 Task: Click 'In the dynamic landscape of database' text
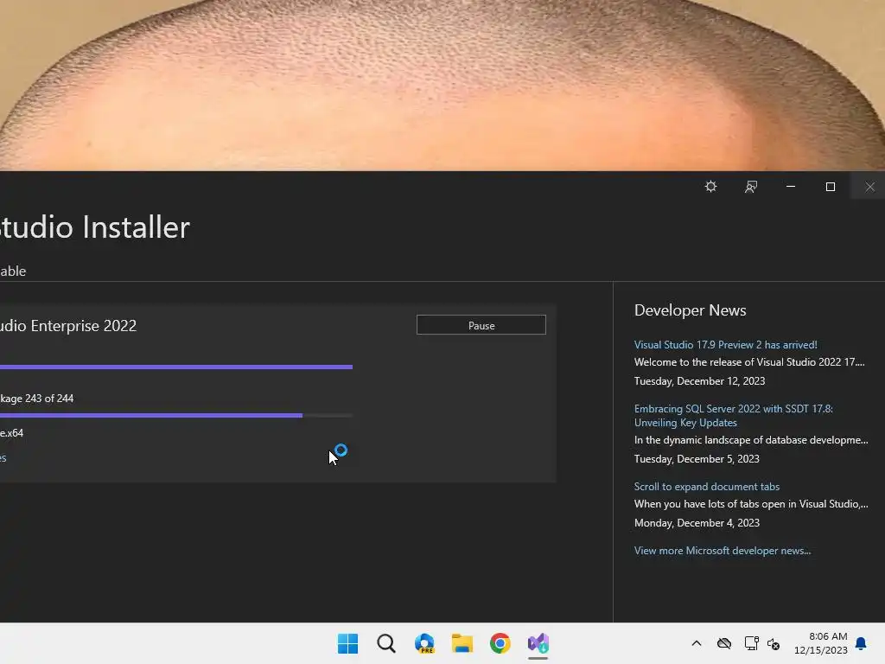[x=751, y=440]
